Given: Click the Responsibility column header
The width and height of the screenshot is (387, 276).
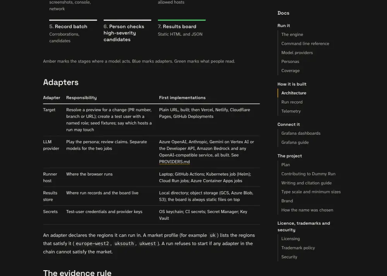Looking at the screenshot, I should coord(81,98).
